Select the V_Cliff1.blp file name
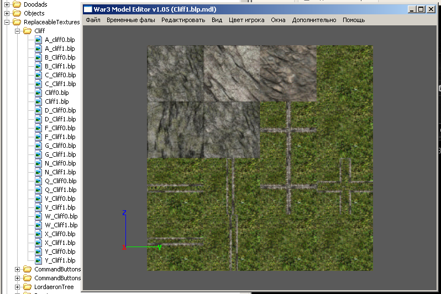441x294 pixels. [x=60, y=207]
